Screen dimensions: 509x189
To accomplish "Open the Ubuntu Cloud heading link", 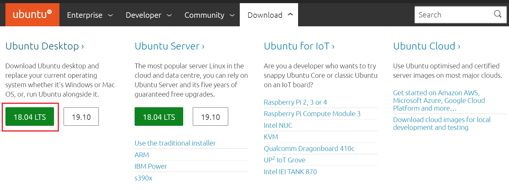I will 427,46.
